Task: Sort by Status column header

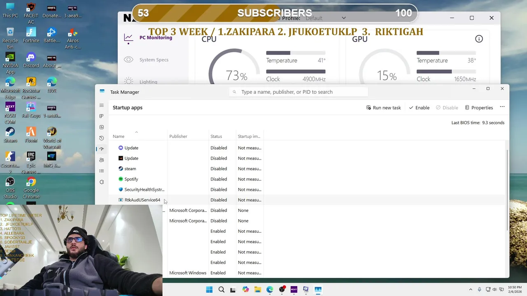Action: coord(216,136)
